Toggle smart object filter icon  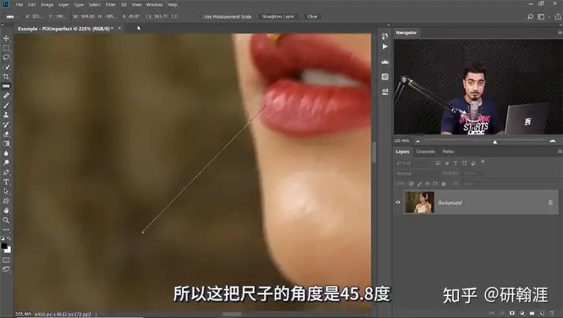[x=473, y=163]
